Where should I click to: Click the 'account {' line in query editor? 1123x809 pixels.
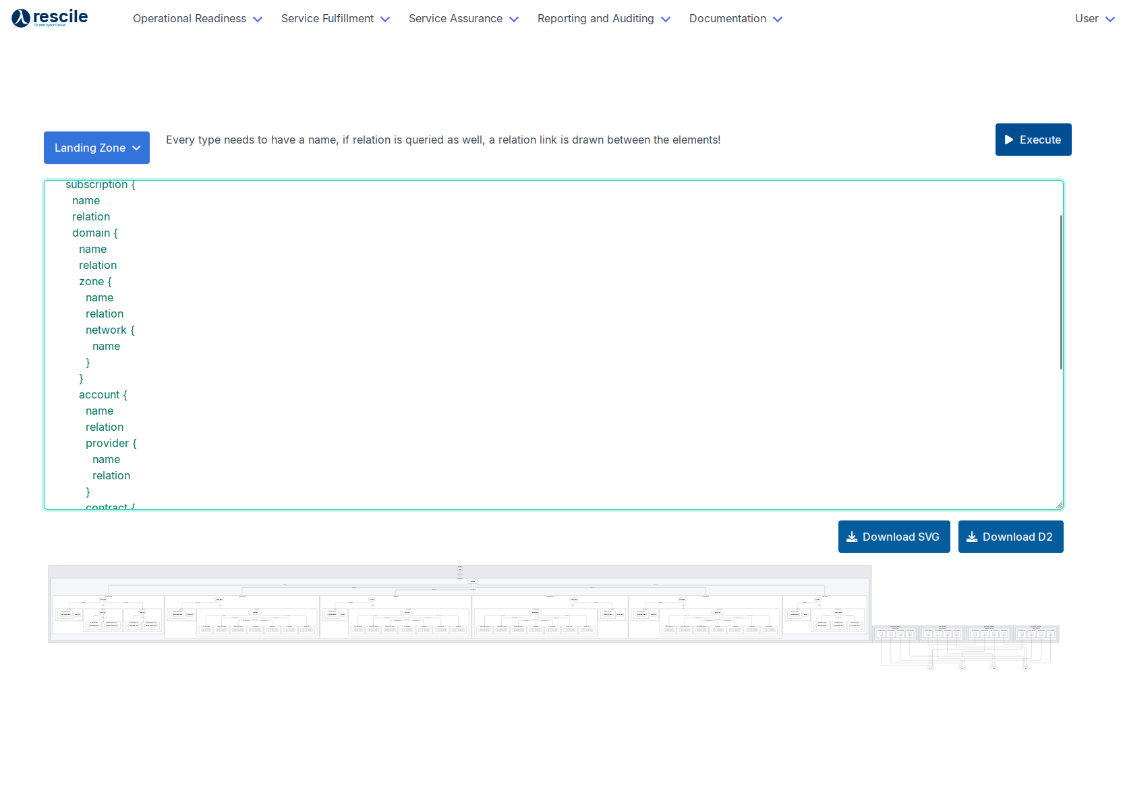click(103, 395)
